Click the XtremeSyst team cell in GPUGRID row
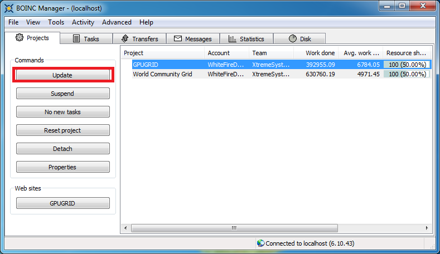This screenshot has width=440, height=254. pos(271,65)
